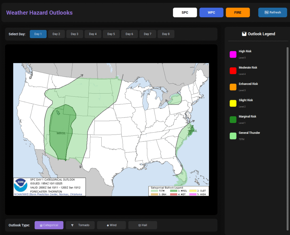Click the Marginal Risk green color swatch
This screenshot has height=235, width=290.
tap(233, 120)
